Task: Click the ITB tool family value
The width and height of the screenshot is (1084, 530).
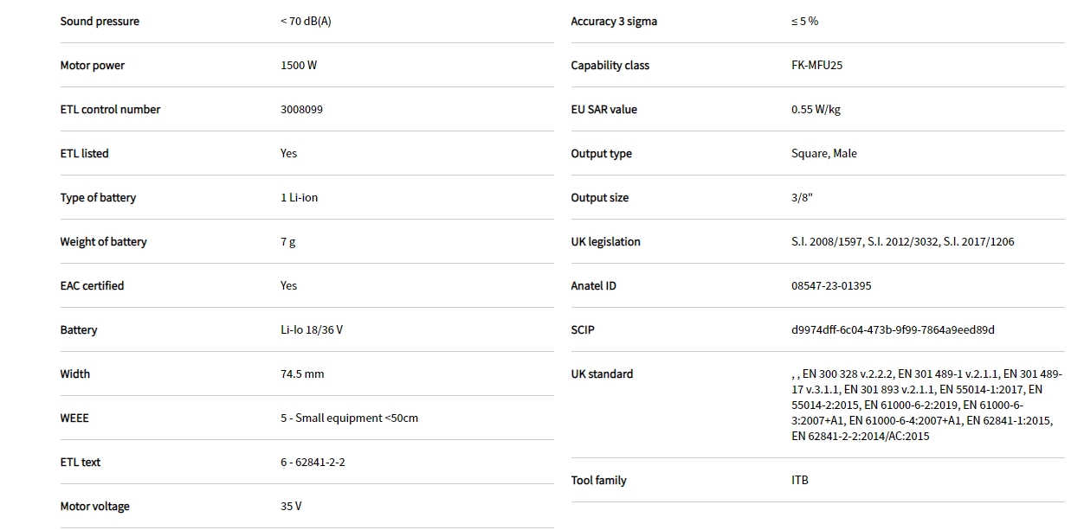Action: 800,481
